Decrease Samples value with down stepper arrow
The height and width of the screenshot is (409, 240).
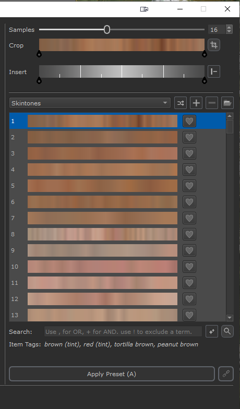pyautogui.click(x=229, y=31)
